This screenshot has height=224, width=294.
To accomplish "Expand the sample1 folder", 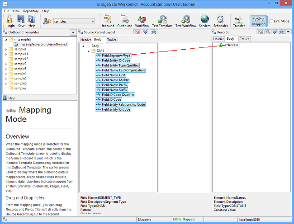I will tap(6, 49).
